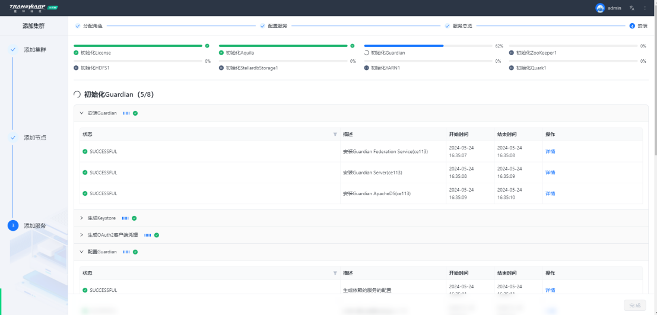Collapse the 配置Guardian section
The image size is (657, 315).
(x=82, y=252)
